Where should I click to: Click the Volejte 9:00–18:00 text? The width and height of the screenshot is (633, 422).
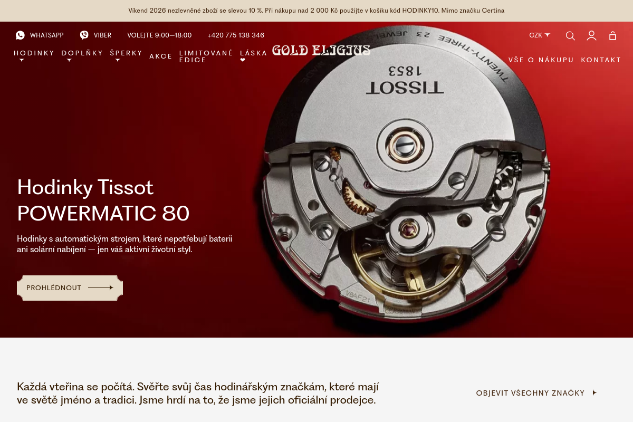[159, 35]
